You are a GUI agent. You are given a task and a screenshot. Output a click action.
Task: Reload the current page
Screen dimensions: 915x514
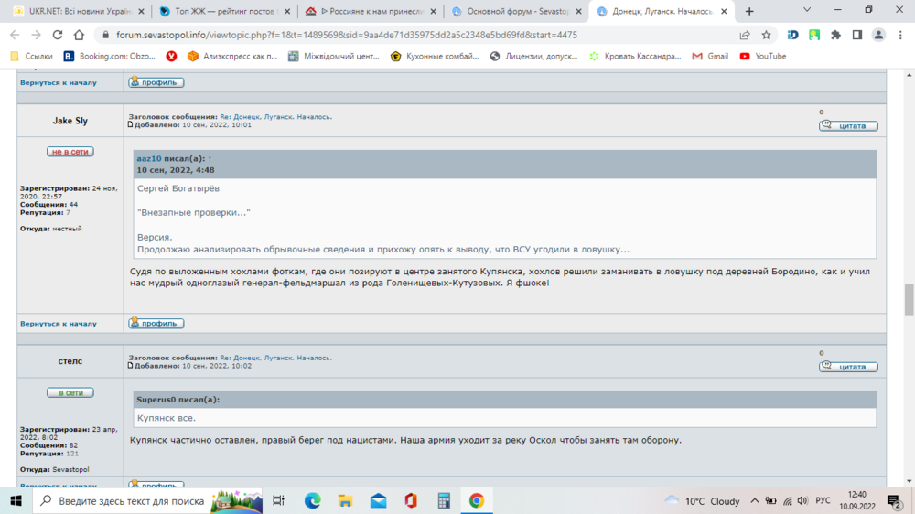click(x=57, y=35)
